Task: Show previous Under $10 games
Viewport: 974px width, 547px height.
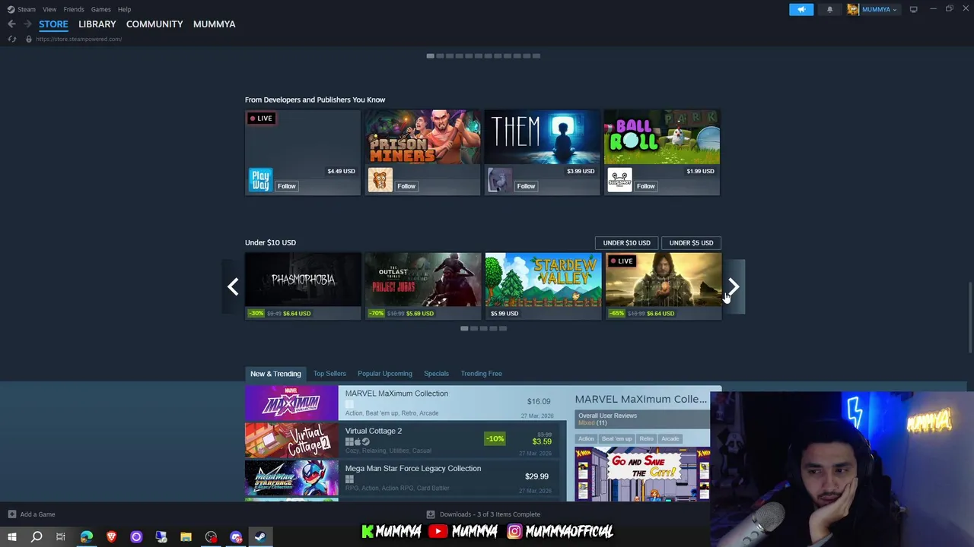Action: point(233,286)
